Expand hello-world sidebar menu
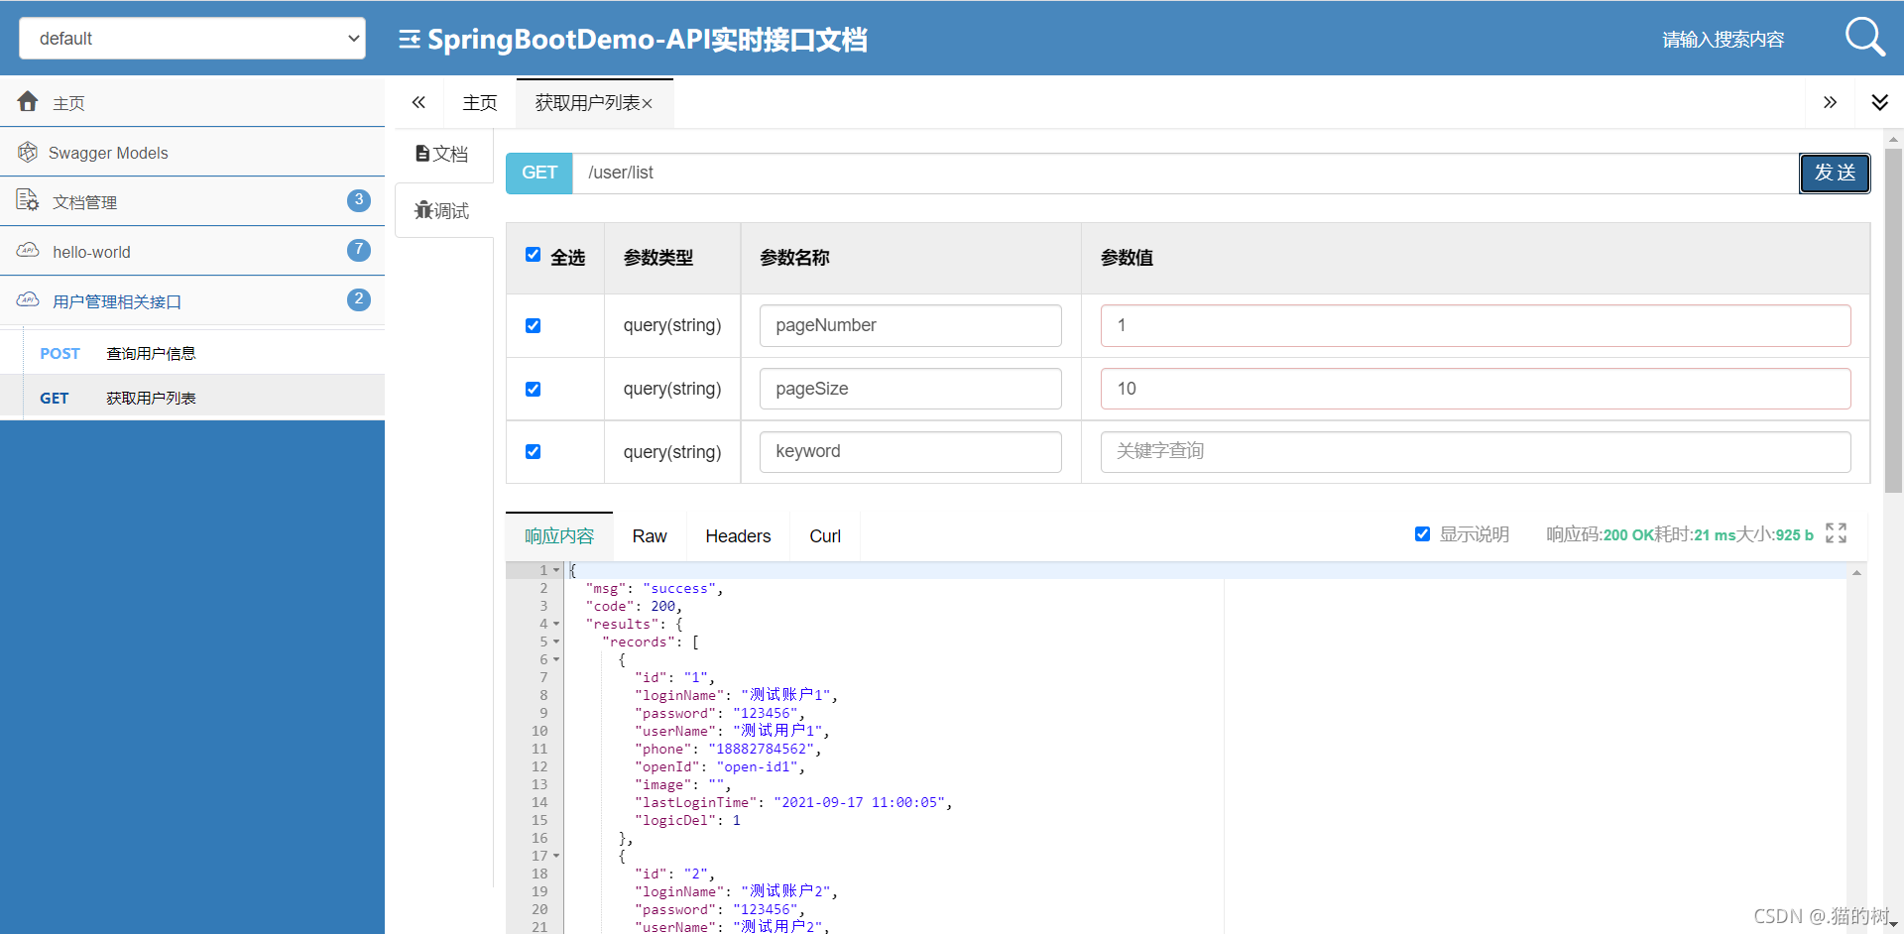 pyautogui.click(x=192, y=251)
